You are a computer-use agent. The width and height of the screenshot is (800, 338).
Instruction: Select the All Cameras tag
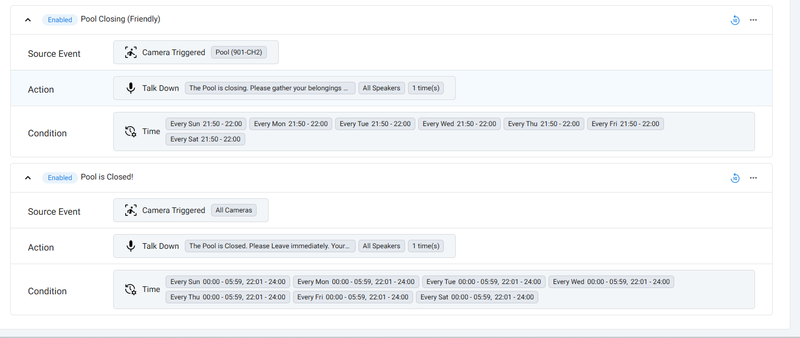pyautogui.click(x=234, y=210)
